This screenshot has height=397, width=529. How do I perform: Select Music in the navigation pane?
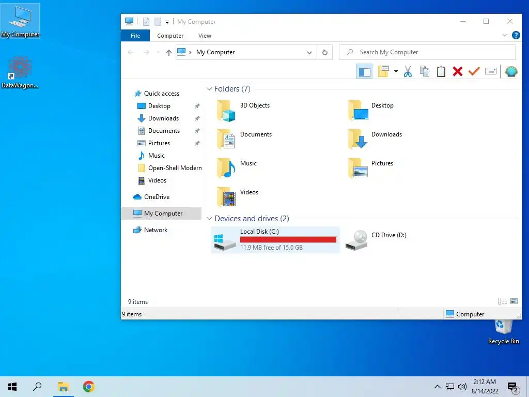156,156
